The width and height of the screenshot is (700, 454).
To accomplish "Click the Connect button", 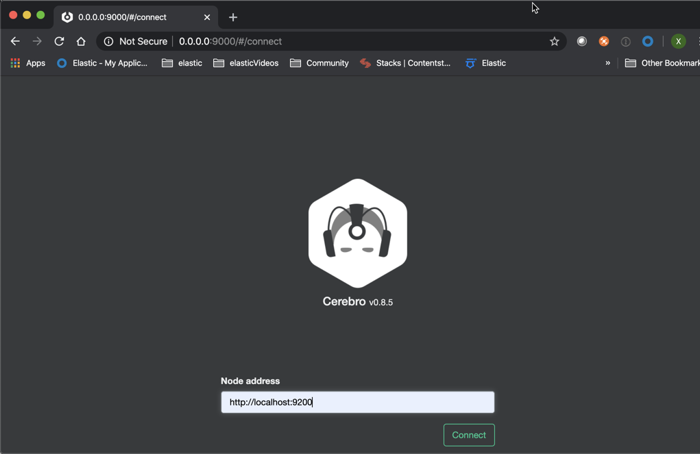I will (x=469, y=435).
